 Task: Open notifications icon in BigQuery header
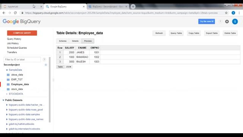click(x=227, y=21)
